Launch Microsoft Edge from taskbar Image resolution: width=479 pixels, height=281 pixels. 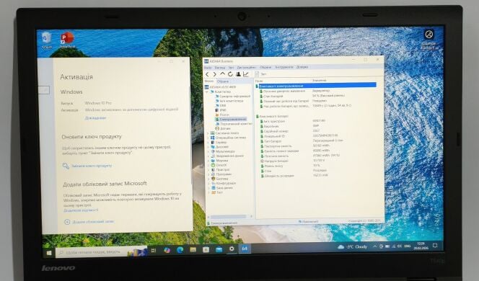point(180,250)
